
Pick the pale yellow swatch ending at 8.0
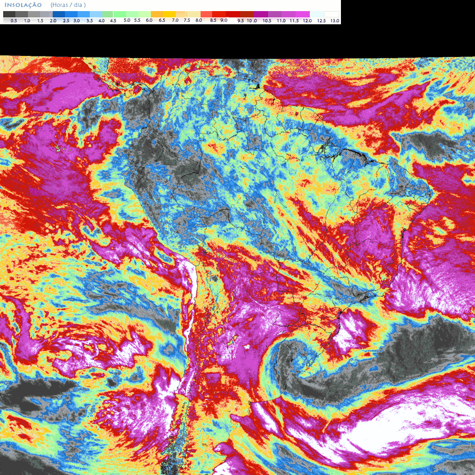click(x=194, y=14)
